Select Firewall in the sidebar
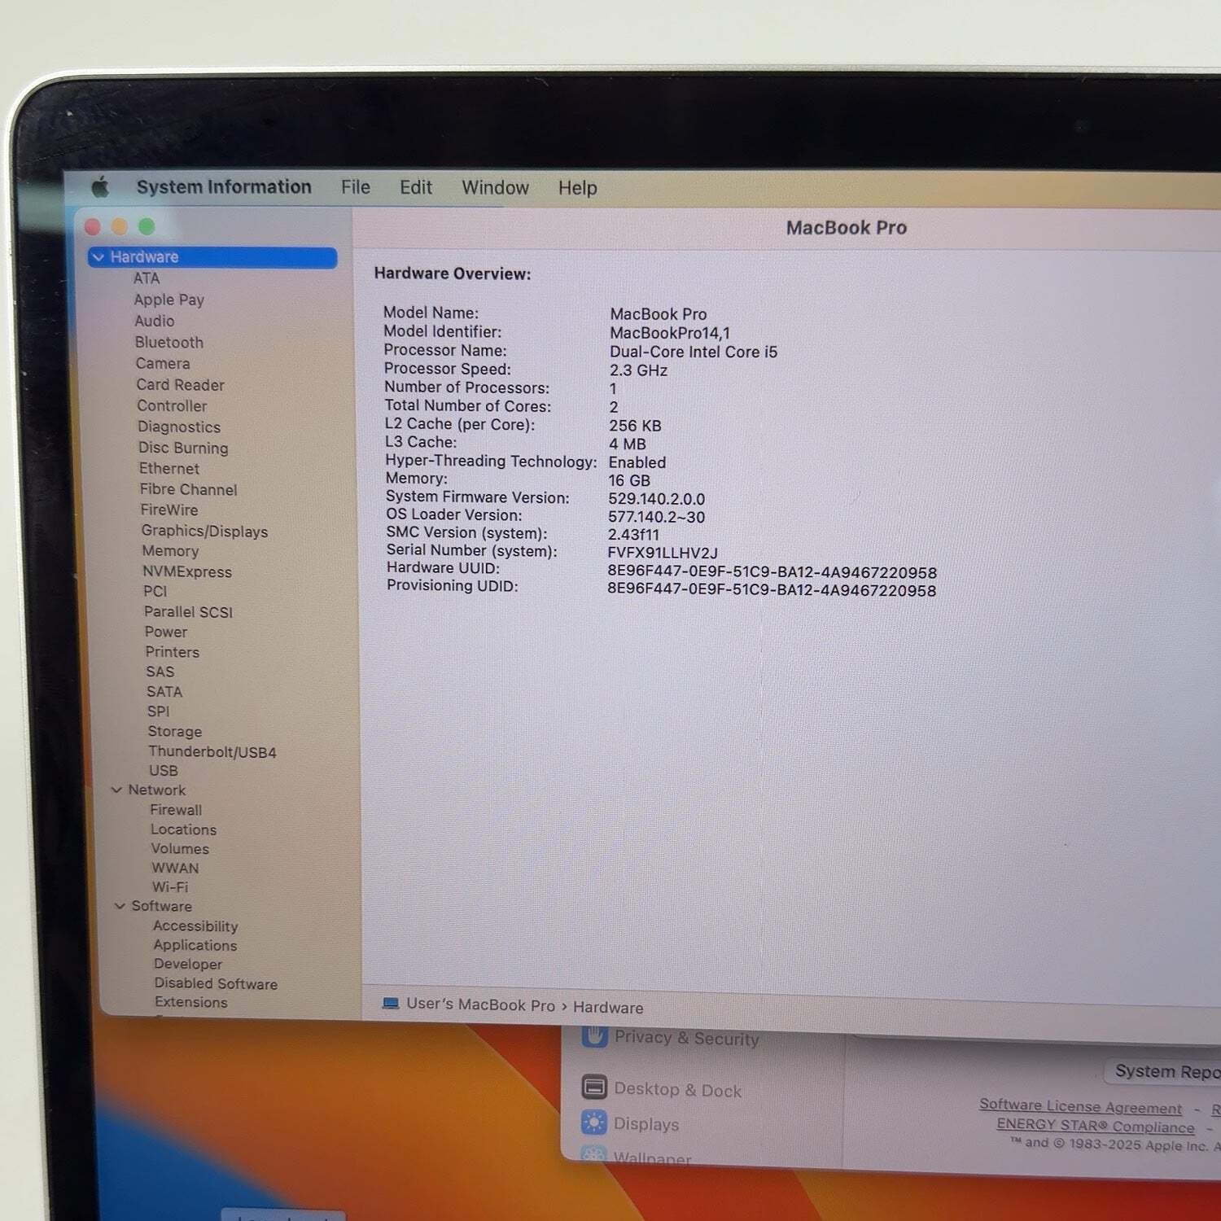 point(176,810)
